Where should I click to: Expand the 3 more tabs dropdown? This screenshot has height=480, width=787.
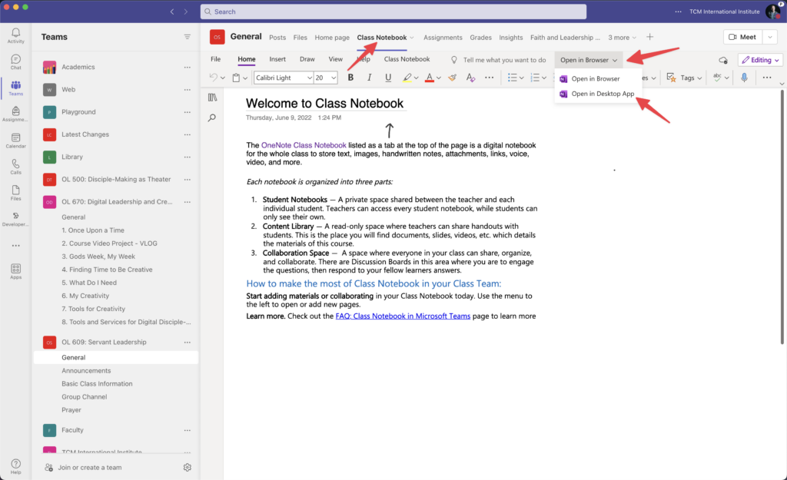click(623, 38)
